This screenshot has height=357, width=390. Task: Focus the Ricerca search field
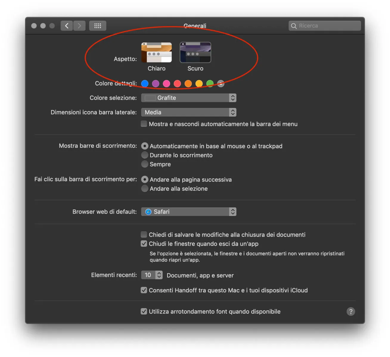[x=325, y=26]
